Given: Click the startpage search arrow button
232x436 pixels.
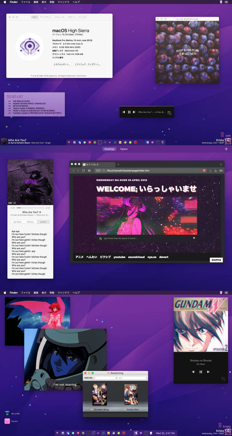Looking at the screenshot, I should 194,238.
